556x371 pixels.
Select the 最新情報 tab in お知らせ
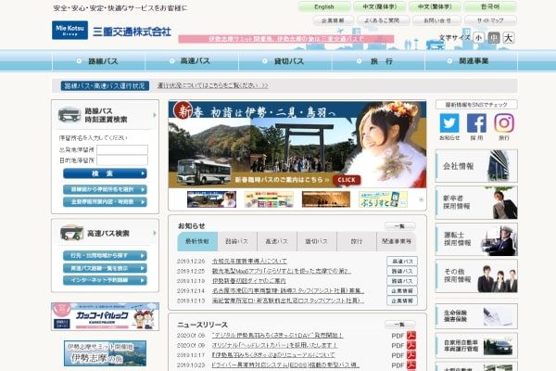[x=197, y=241]
